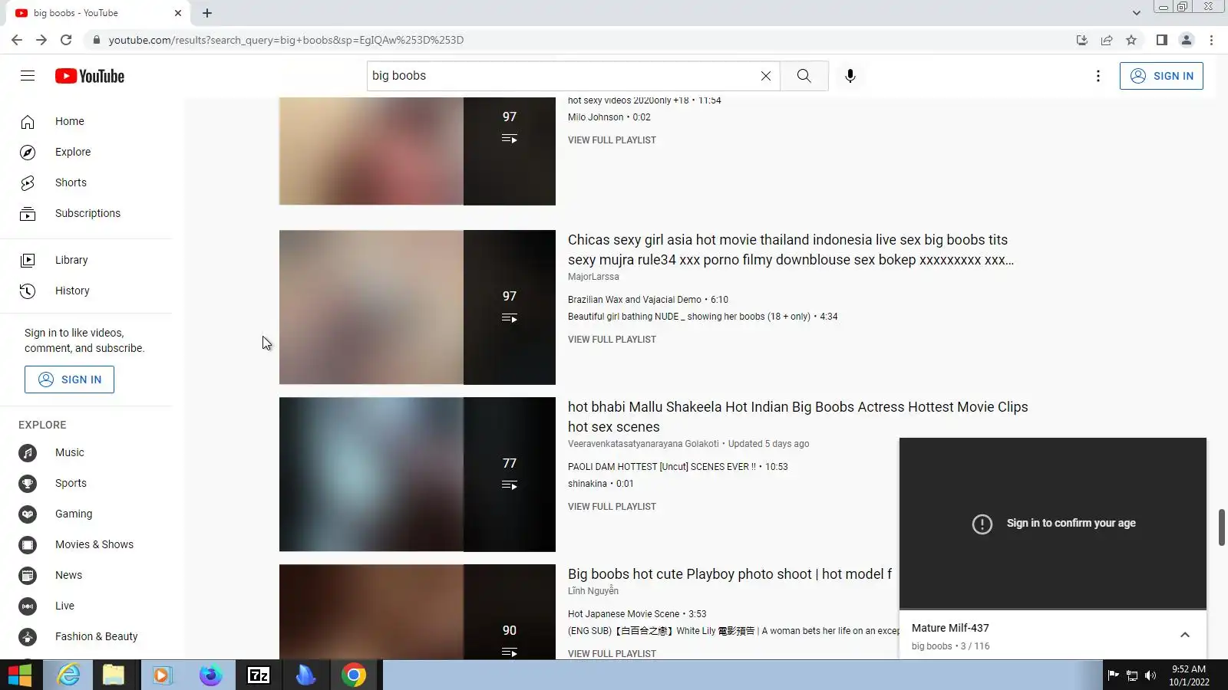Screen dimensions: 1228x690
Task: Open Explore from the sidebar compass icon
Action: pyautogui.click(x=28, y=153)
